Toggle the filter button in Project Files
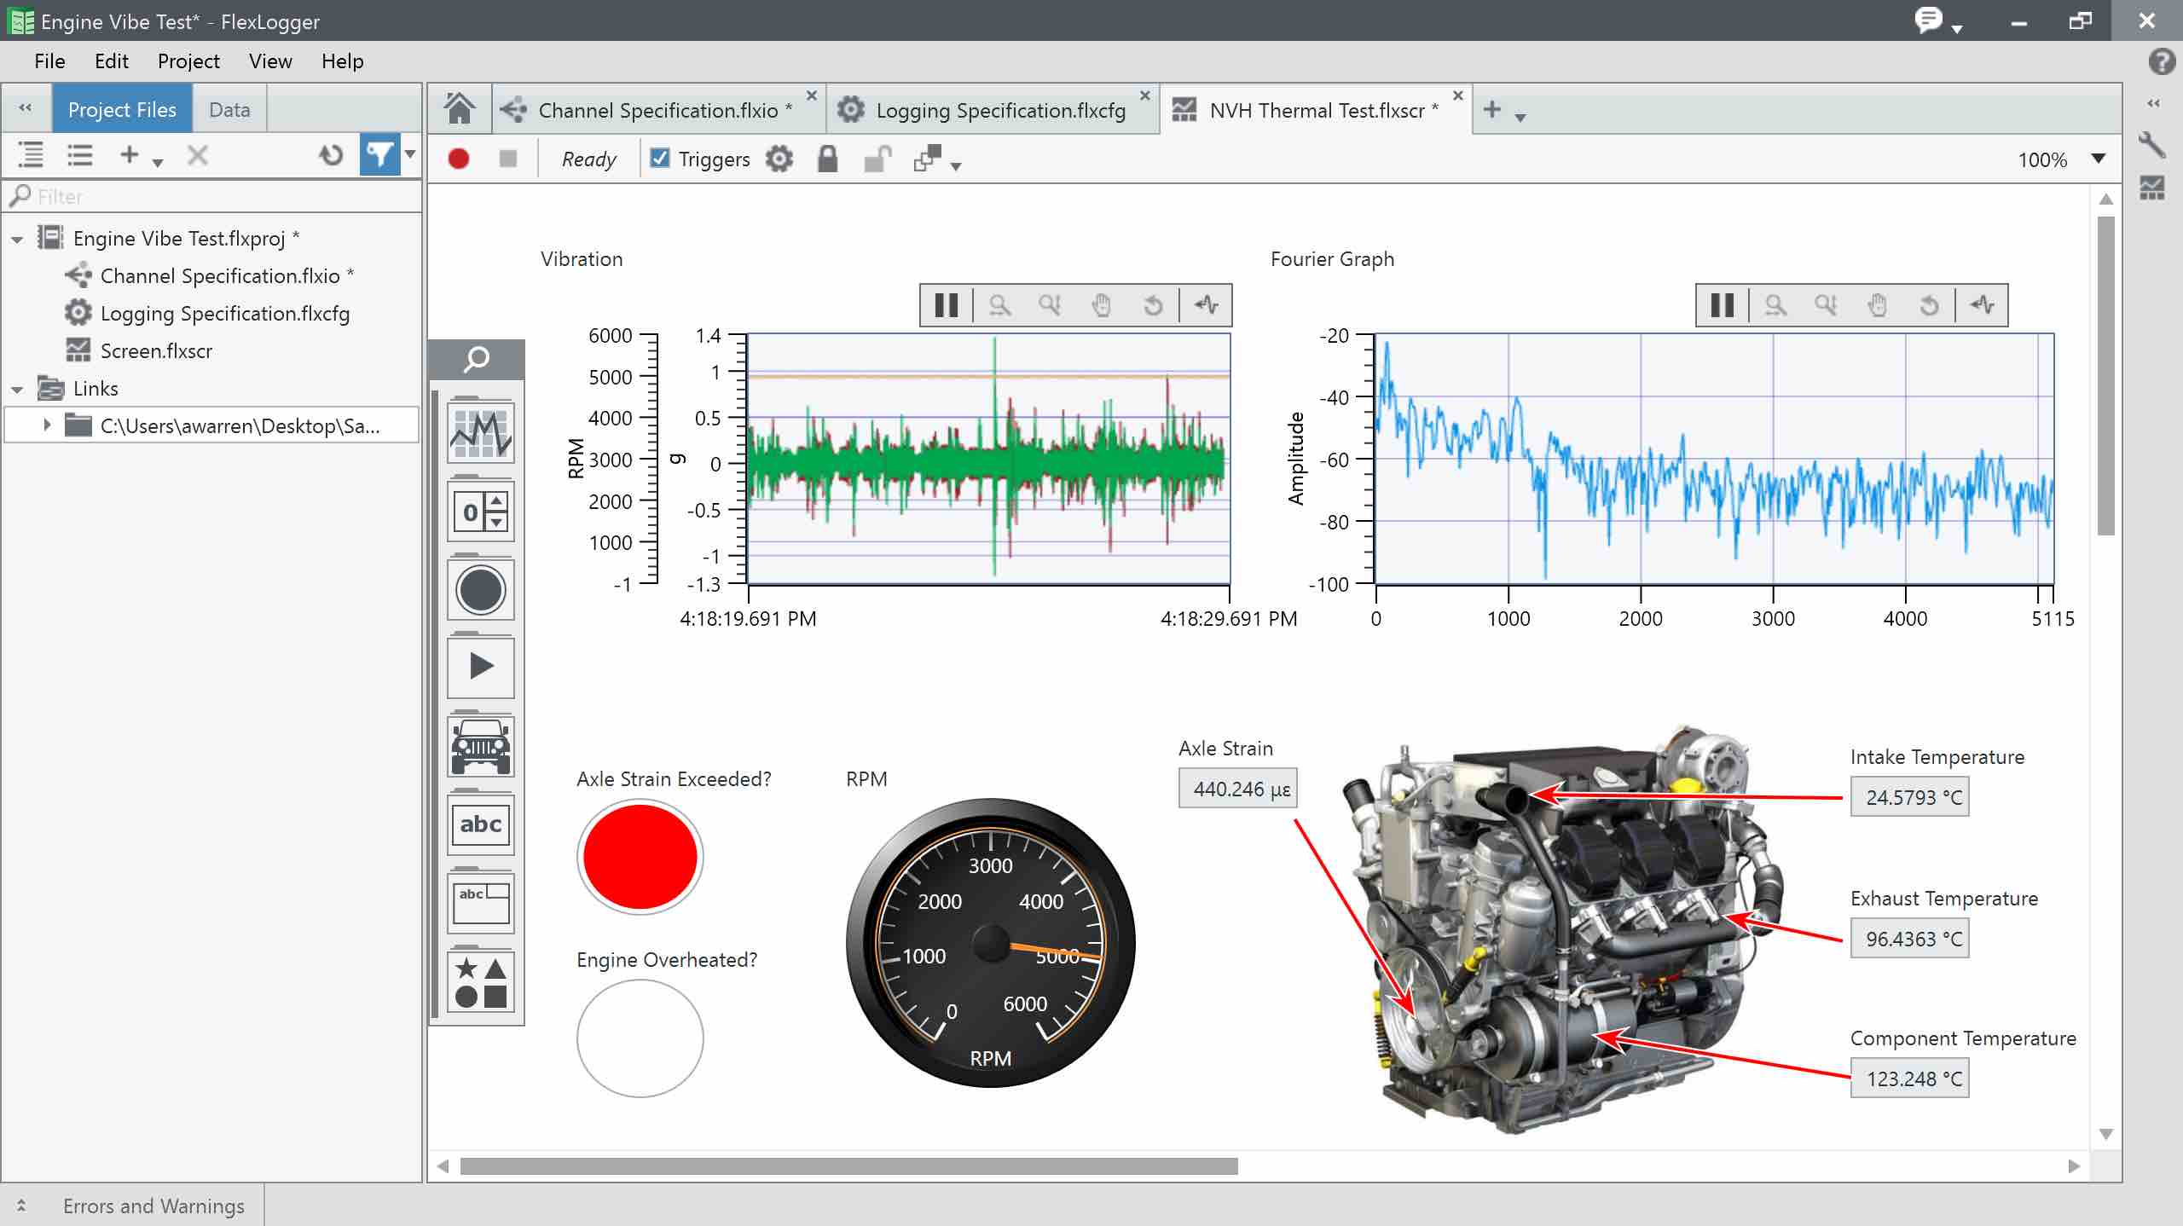This screenshot has height=1226, width=2183. (x=379, y=155)
